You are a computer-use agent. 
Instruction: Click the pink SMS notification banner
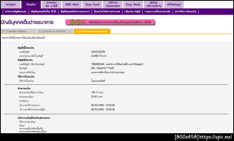110,22
